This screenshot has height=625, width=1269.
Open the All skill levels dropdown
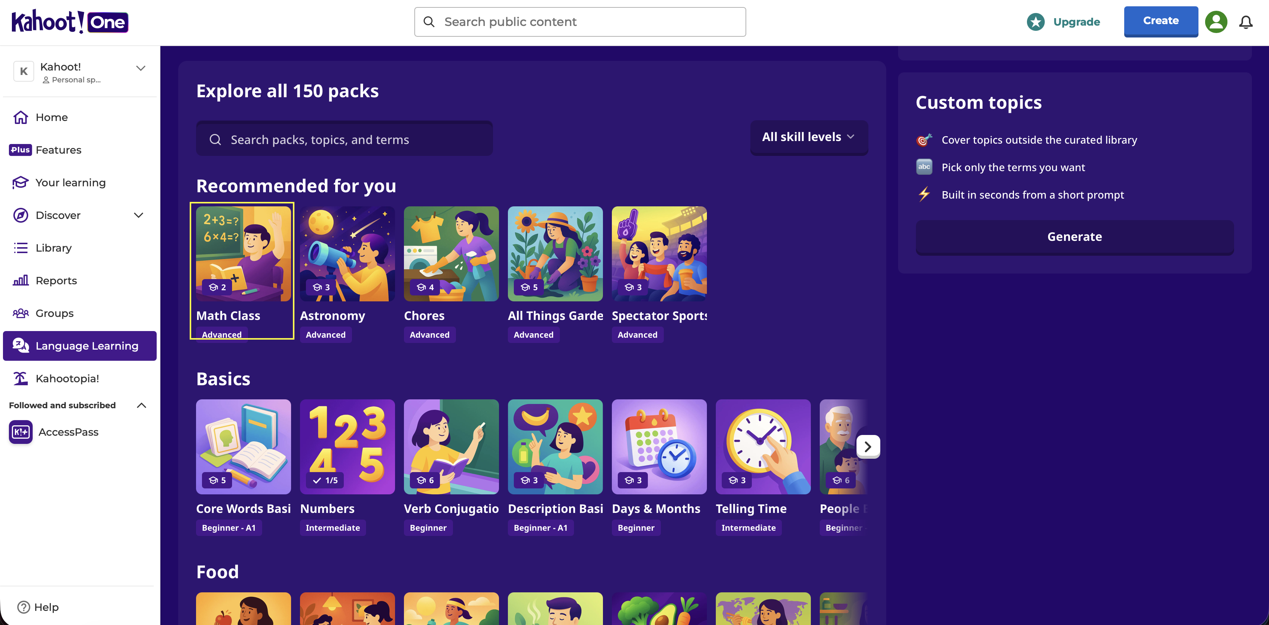809,137
